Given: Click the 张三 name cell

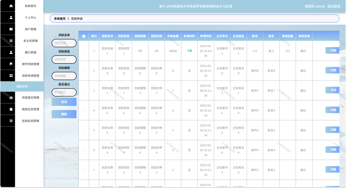Looking at the screenshot, I should (271, 51).
